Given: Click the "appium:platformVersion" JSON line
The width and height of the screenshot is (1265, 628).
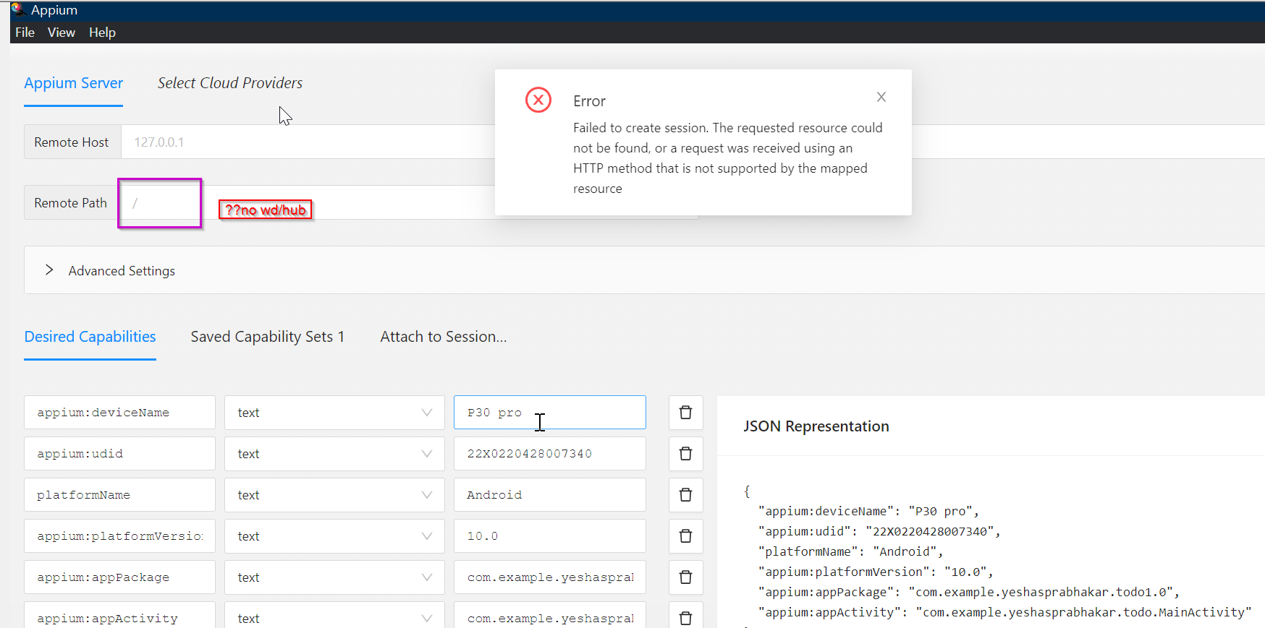Looking at the screenshot, I should click(876, 572).
